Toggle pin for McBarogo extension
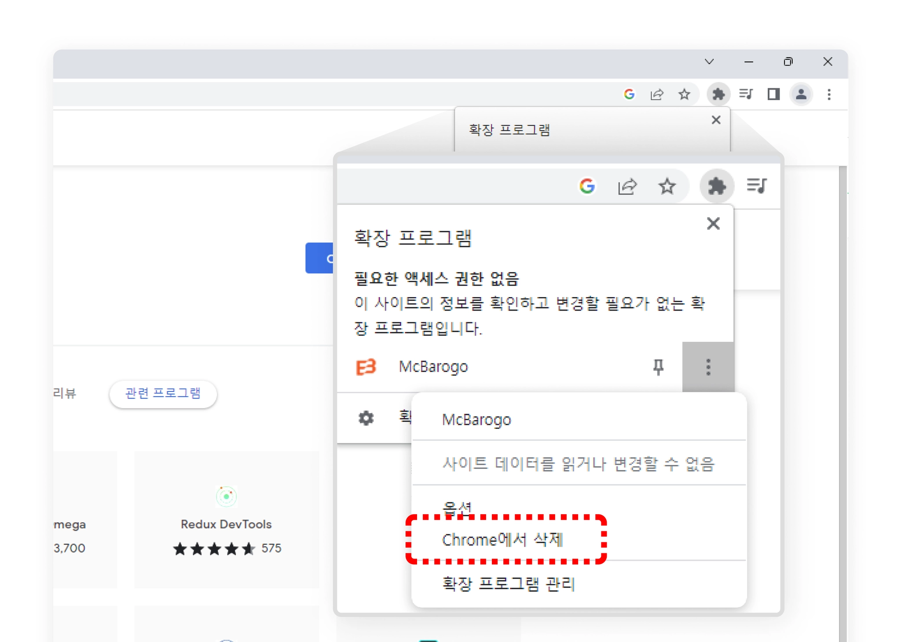Viewport: 901px width, 642px height. 658,366
